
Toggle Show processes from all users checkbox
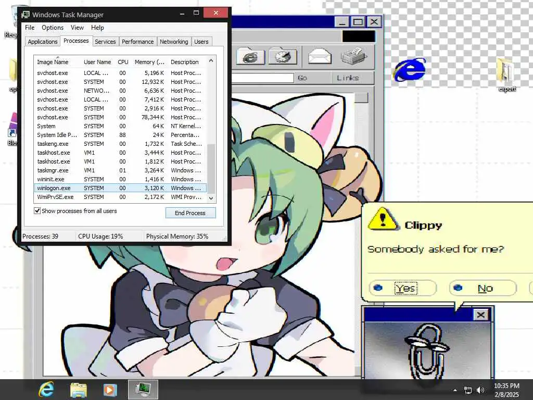(37, 211)
